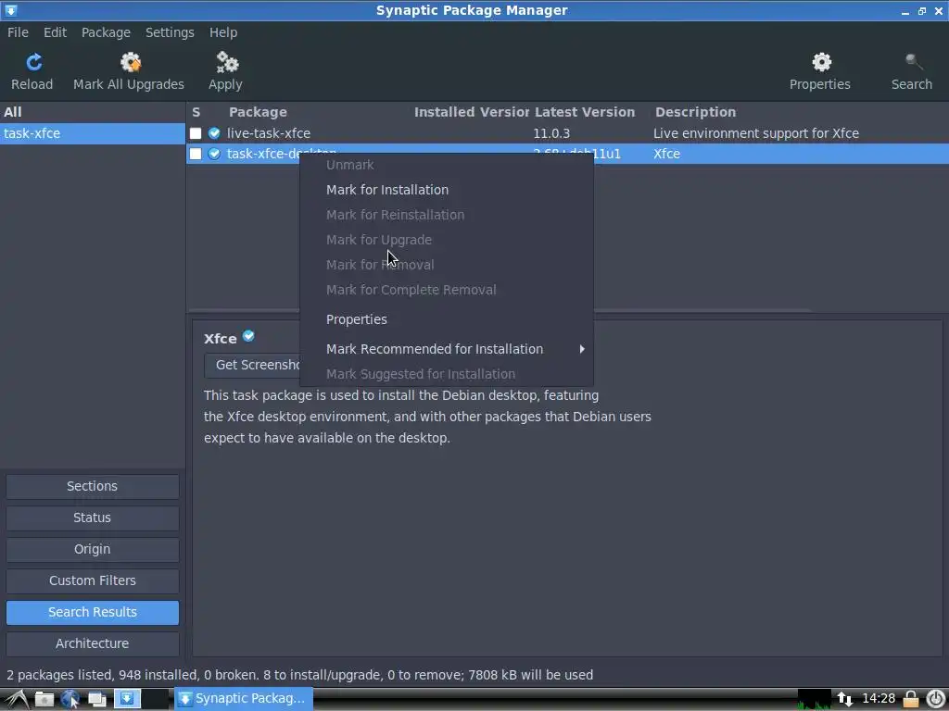Toggle the status checkbox for task-xfce-desktop

[195, 154]
